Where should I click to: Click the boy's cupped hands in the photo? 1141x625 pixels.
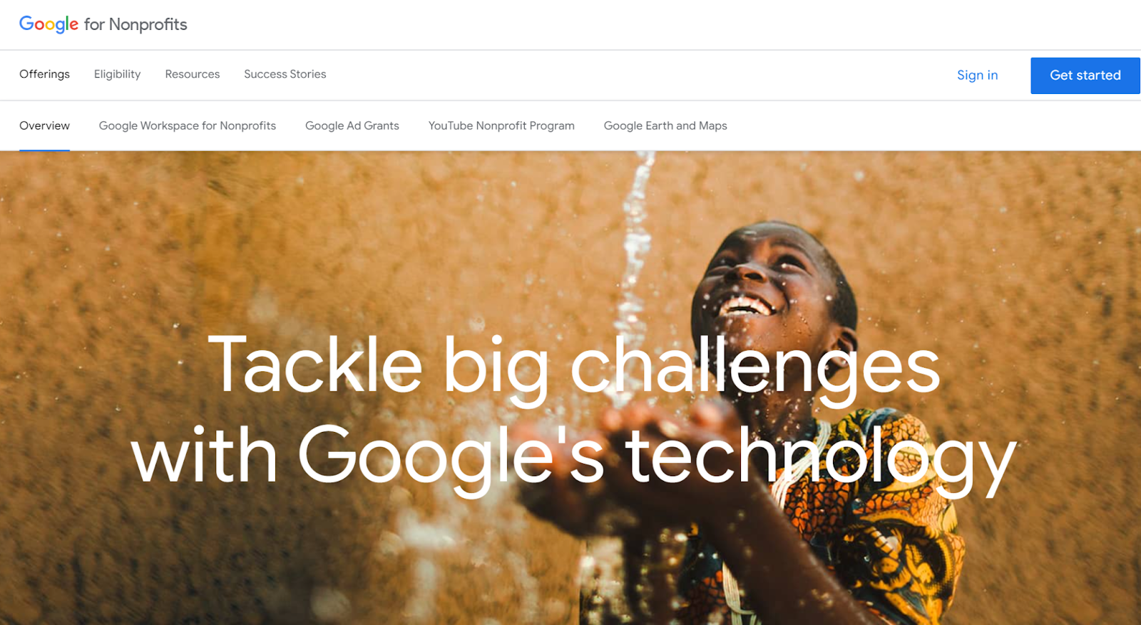pos(663,442)
